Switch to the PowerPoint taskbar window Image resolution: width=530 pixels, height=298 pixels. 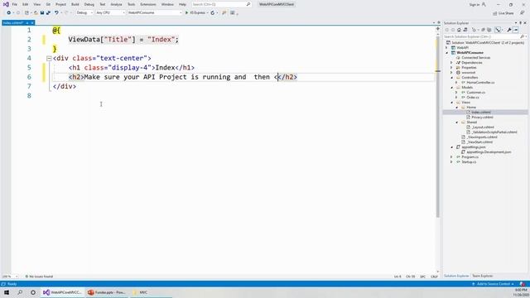pos(107,292)
